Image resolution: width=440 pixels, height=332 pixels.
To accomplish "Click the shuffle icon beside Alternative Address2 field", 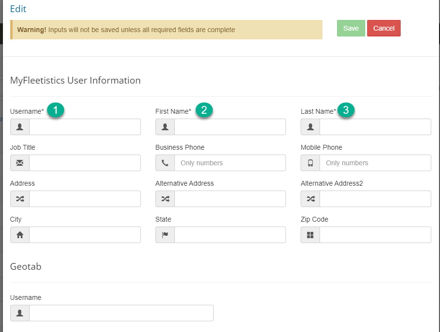I will [x=310, y=199].
